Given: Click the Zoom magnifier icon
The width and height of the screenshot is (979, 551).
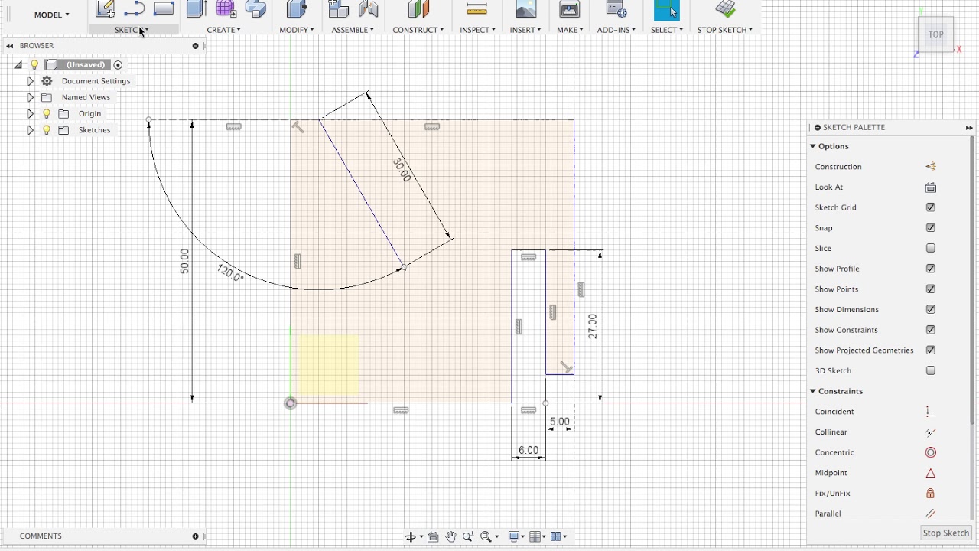Looking at the screenshot, I should point(467,536).
